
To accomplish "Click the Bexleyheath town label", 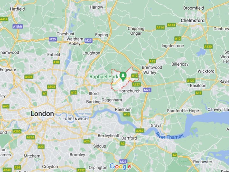I will pos(109,135).
